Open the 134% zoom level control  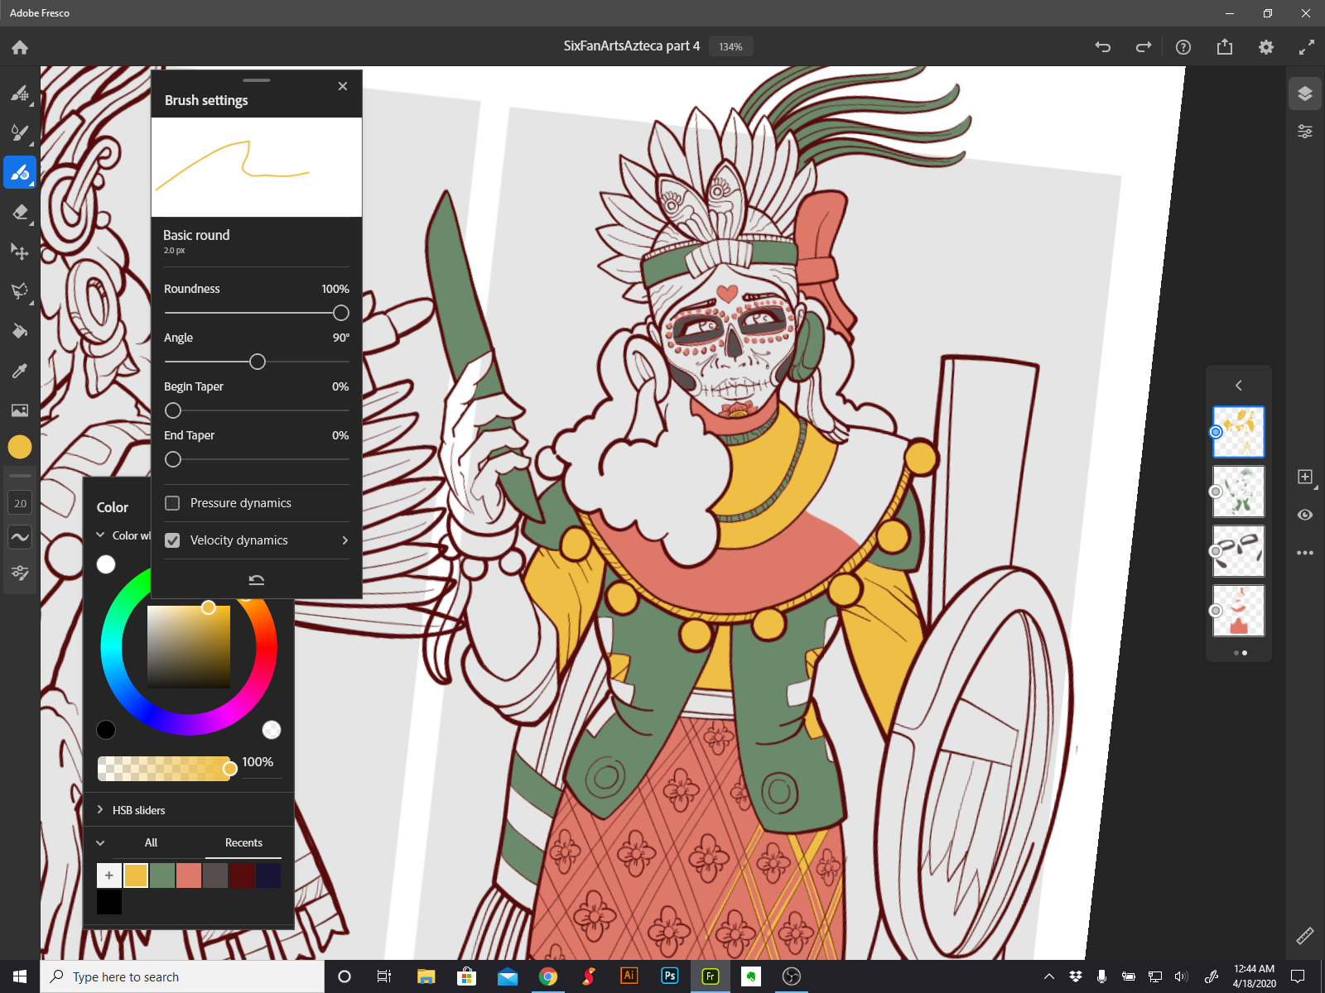(730, 47)
